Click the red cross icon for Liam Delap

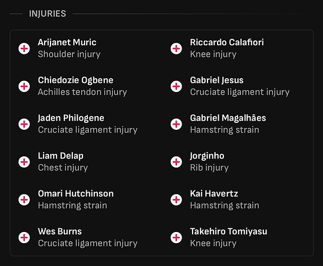(x=24, y=162)
